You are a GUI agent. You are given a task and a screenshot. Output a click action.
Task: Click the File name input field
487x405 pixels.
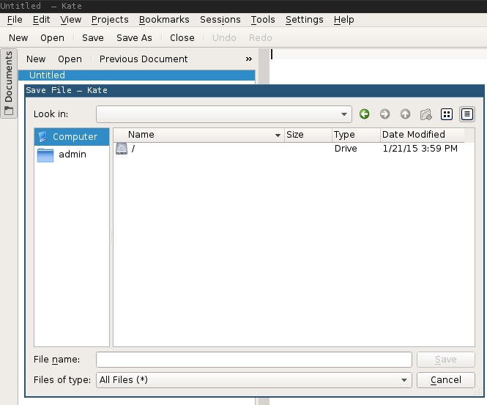[253, 360]
